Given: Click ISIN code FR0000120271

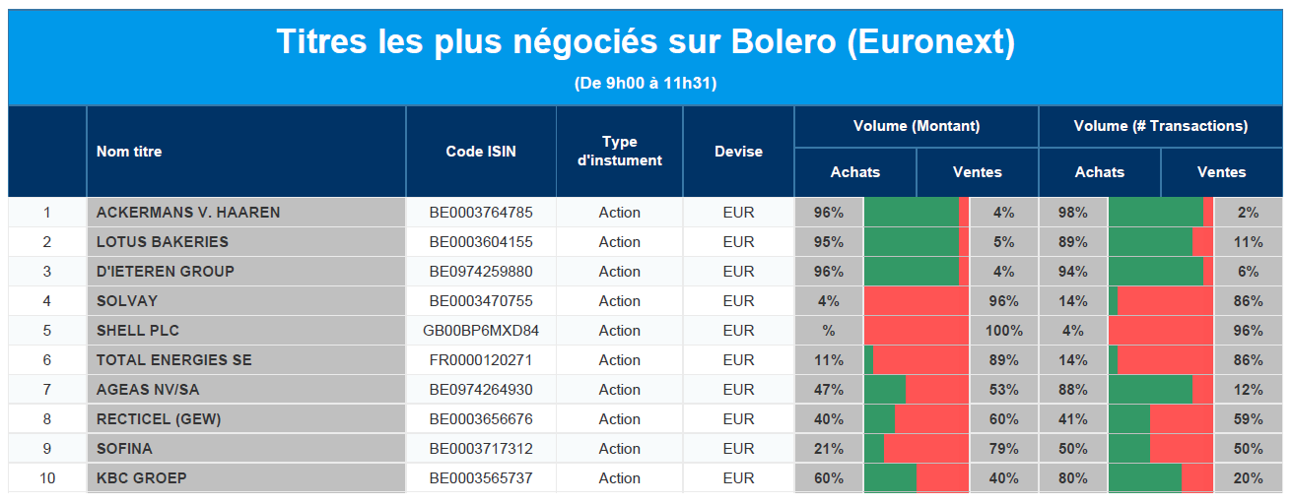Looking at the screenshot, I should (481, 360).
